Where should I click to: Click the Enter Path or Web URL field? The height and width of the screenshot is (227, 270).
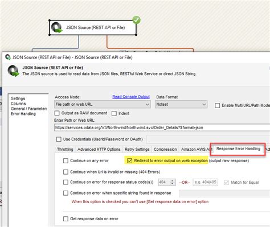point(162,127)
